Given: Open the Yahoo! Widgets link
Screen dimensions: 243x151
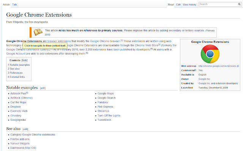Looking at the screenshot, I should (x=20, y=143).
